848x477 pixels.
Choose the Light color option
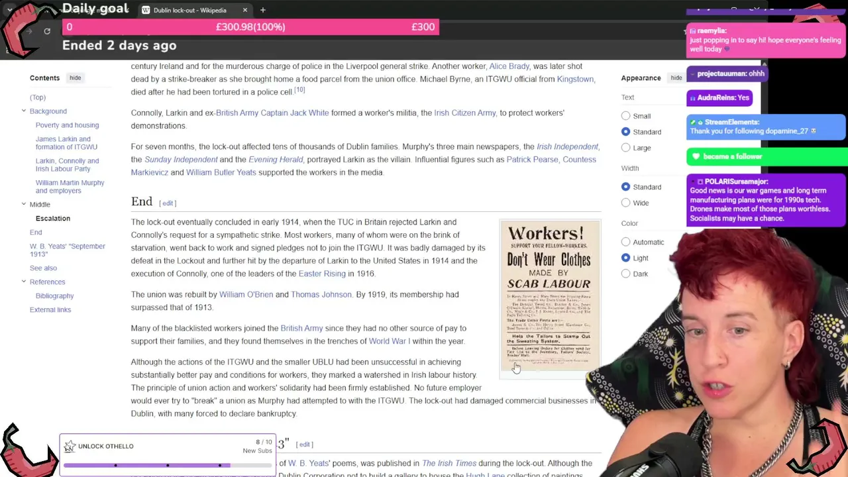[625, 258]
